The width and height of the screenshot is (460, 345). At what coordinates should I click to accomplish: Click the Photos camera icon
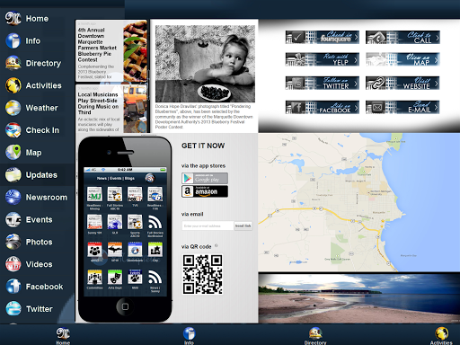(13, 242)
